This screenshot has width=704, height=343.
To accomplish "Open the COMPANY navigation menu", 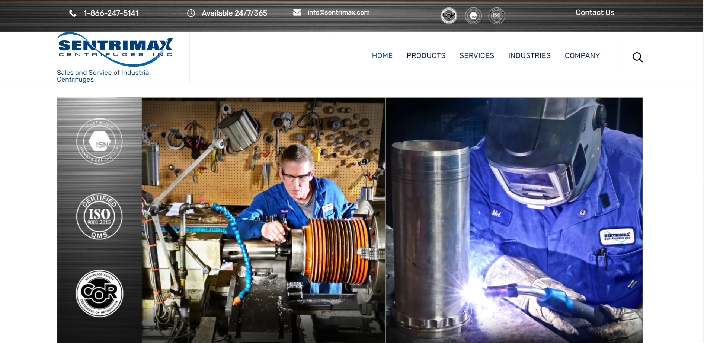I will pyautogui.click(x=582, y=55).
